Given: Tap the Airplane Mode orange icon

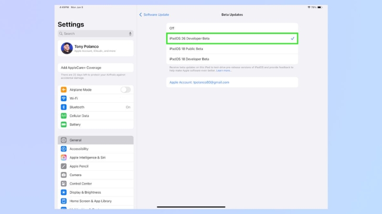Looking at the screenshot, I should click(64, 89).
